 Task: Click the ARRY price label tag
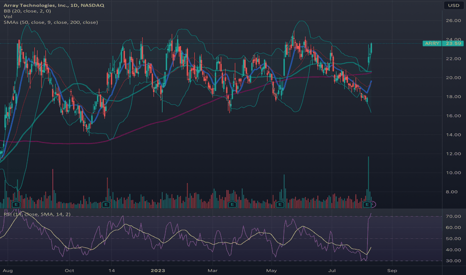click(432, 43)
